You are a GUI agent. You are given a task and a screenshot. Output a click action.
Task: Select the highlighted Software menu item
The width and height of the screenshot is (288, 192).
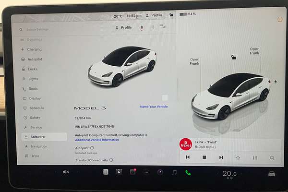pos(44,137)
